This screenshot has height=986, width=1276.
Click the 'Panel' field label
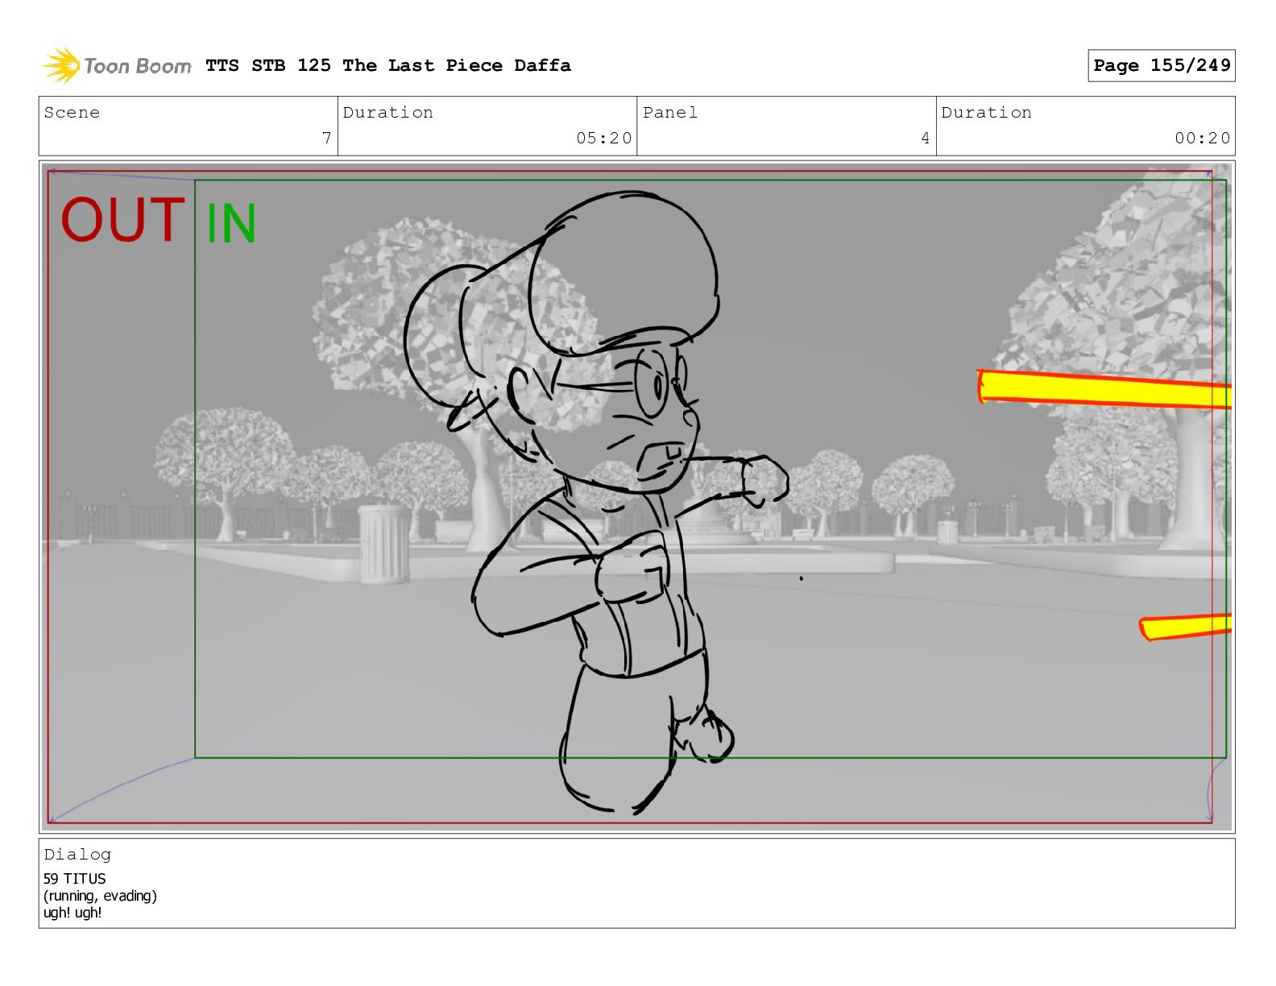click(670, 113)
